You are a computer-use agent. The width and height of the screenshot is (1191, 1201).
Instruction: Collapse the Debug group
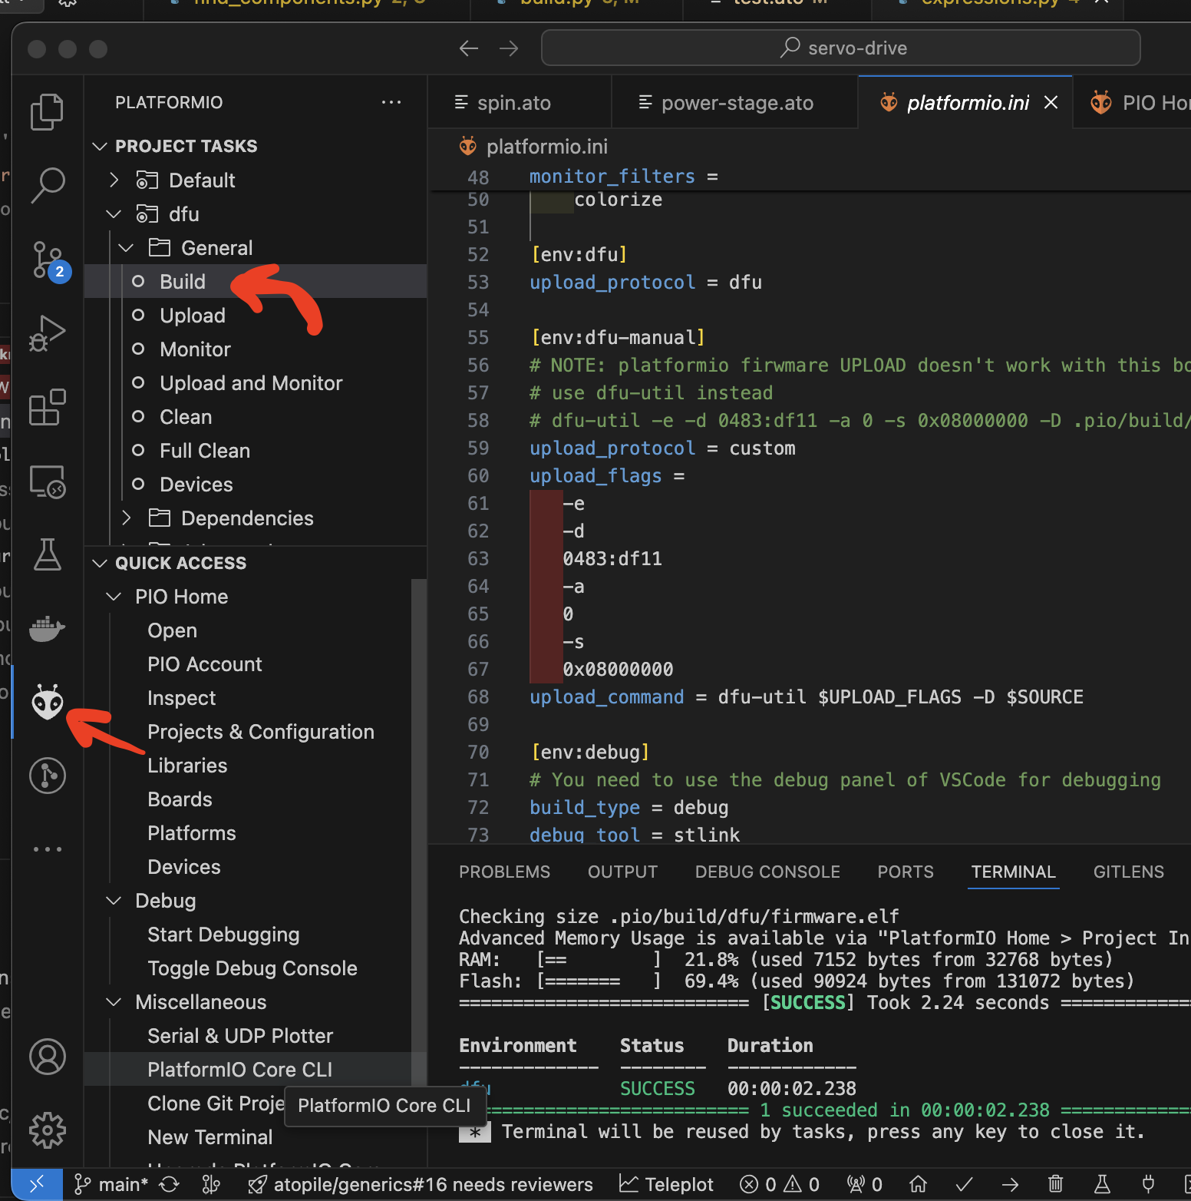pyautogui.click(x=114, y=901)
